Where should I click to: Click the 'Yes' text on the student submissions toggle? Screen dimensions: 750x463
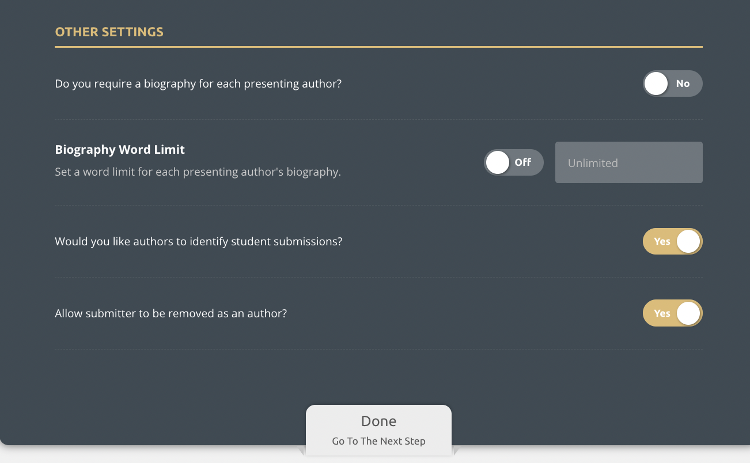tap(662, 241)
